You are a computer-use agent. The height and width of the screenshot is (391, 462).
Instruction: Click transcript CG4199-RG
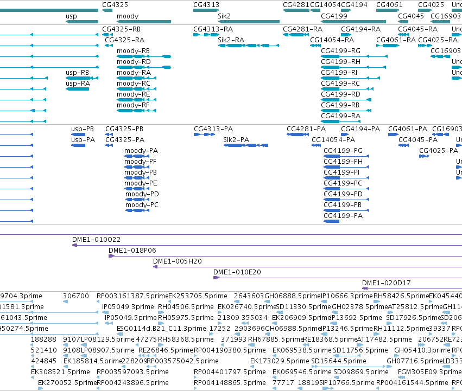[340, 51]
